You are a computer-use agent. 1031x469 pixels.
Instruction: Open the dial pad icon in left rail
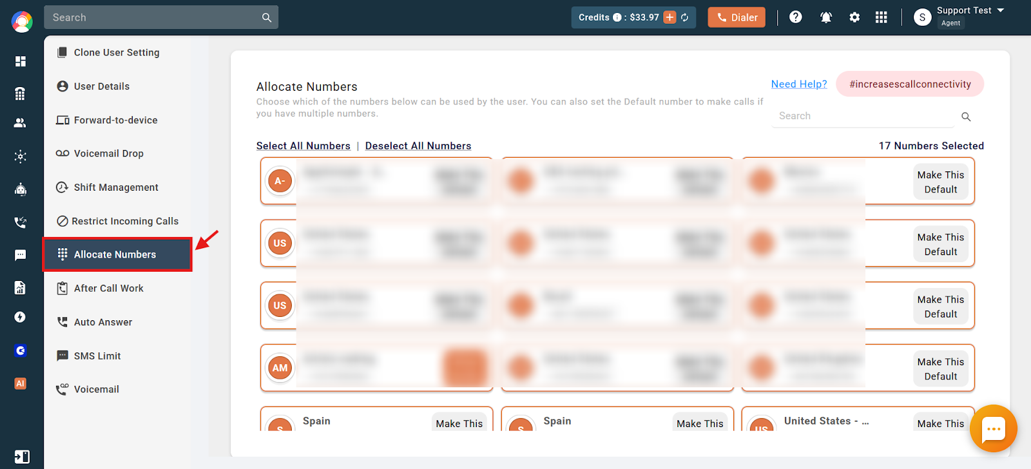[21, 94]
